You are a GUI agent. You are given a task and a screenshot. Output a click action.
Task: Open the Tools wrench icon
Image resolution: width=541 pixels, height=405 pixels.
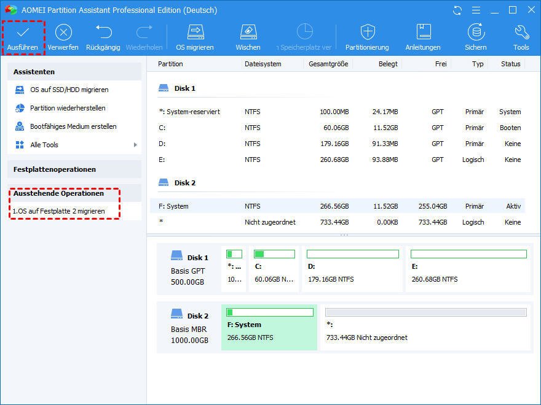pyautogui.click(x=521, y=33)
